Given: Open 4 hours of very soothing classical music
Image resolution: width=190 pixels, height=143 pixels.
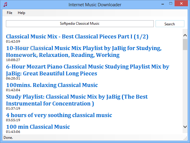Looking at the screenshot, I should pyautogui.click(x=59, y=115).
